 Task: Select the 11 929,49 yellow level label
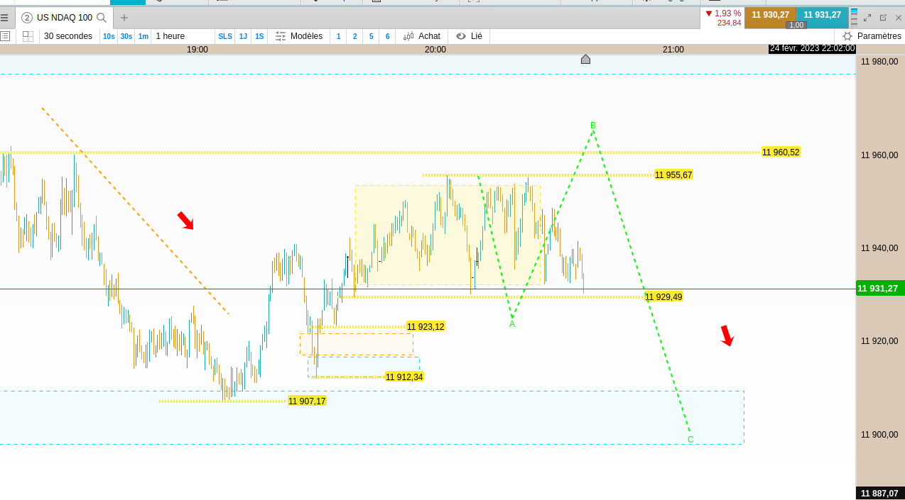(663, 296)
